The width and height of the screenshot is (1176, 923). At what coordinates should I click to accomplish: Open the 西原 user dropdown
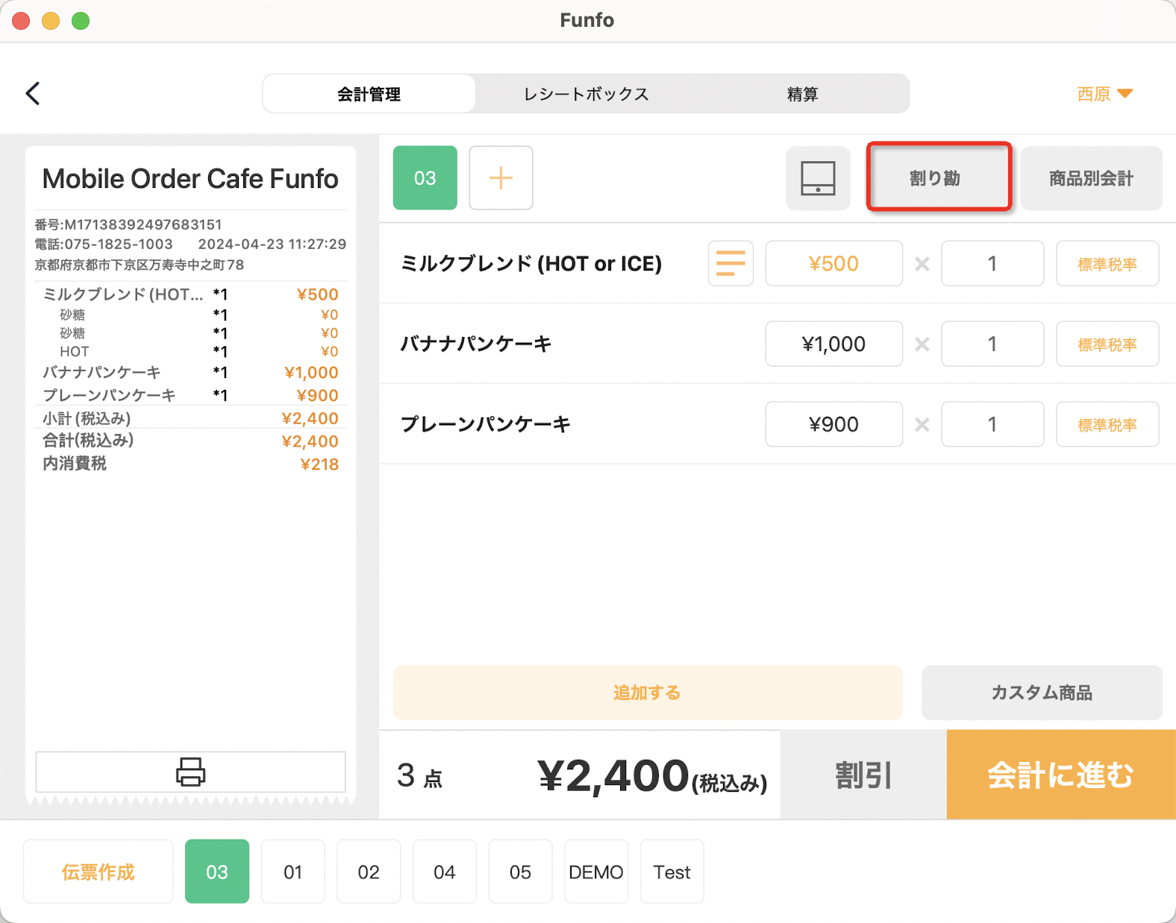pyautogui.click(x=1105, y=94)
